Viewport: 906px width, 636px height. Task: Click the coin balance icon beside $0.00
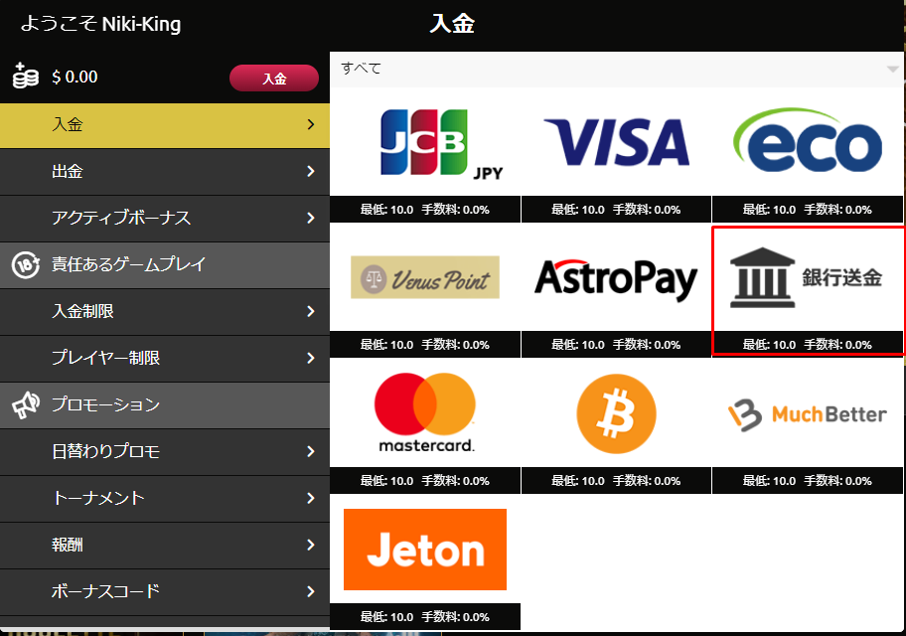click(x=26, y=76)
